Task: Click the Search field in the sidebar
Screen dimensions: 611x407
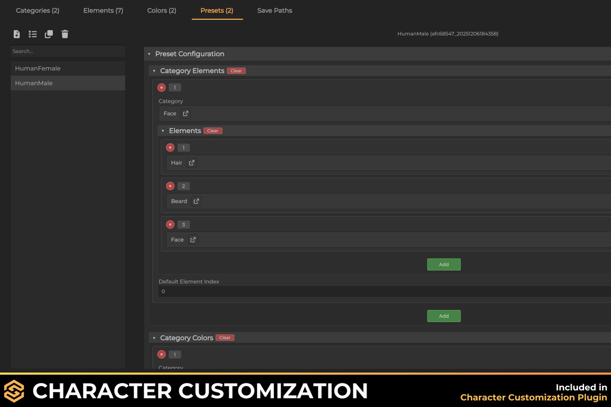Action: 68,51
